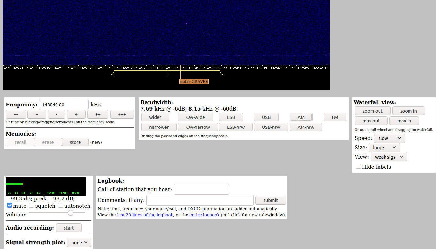Uncheck the mute checkbox

(x=10, y=206)
